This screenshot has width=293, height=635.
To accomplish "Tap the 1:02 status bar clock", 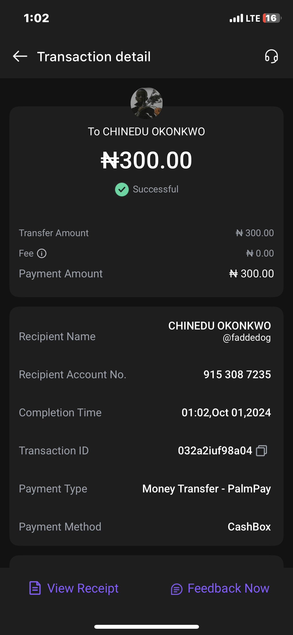I will click(36, 18).
